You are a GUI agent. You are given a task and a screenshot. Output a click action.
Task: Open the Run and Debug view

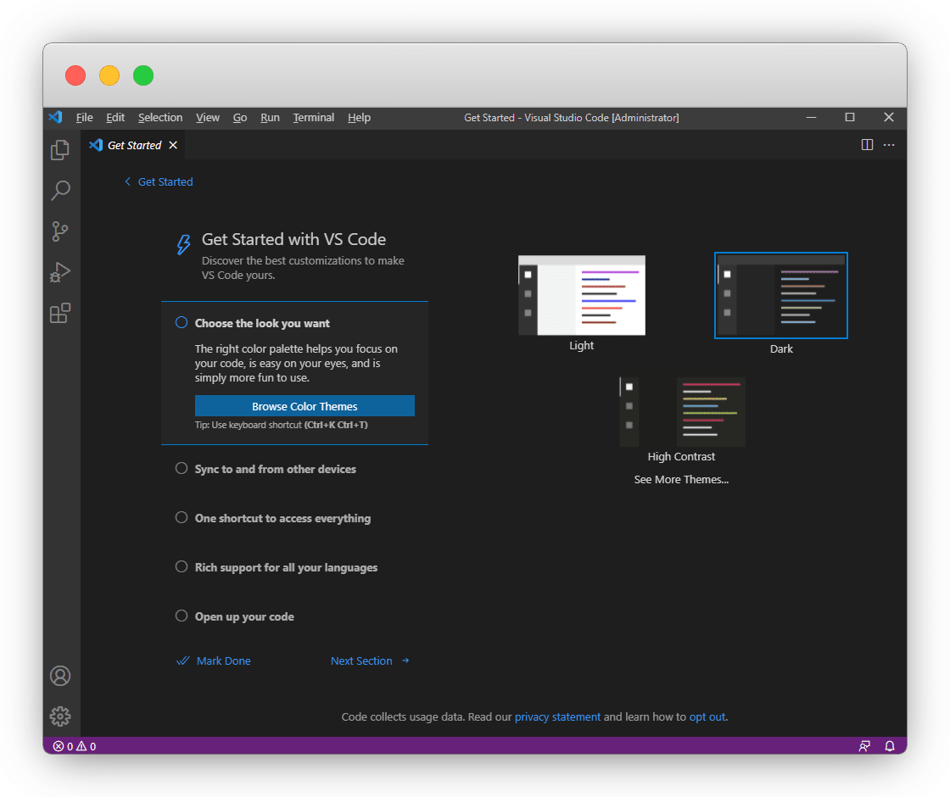click(x=60, y=272)
